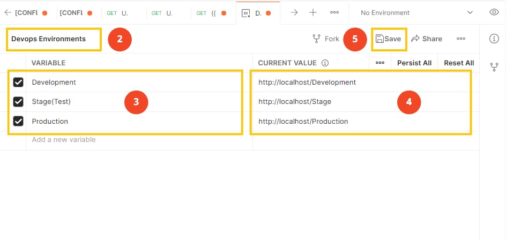The height and width of the screenshot is (240, 506).
Task: Switch to second GET U. tab
Action: pyautogui.click(x=162, y=13)
